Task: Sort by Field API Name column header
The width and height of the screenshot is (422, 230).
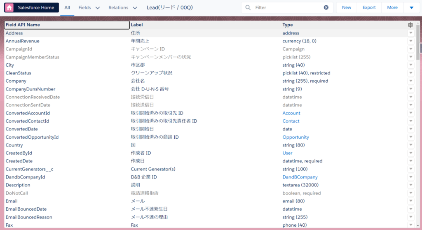Action: click(67, 25)
